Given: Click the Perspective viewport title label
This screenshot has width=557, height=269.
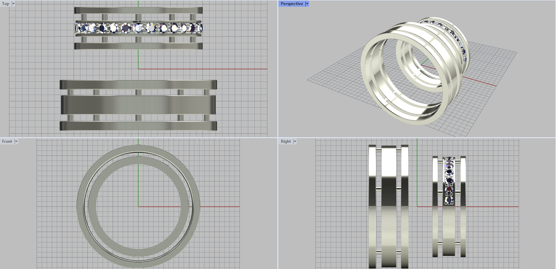Looking at the screenshot, I should (x=292, y=4).
